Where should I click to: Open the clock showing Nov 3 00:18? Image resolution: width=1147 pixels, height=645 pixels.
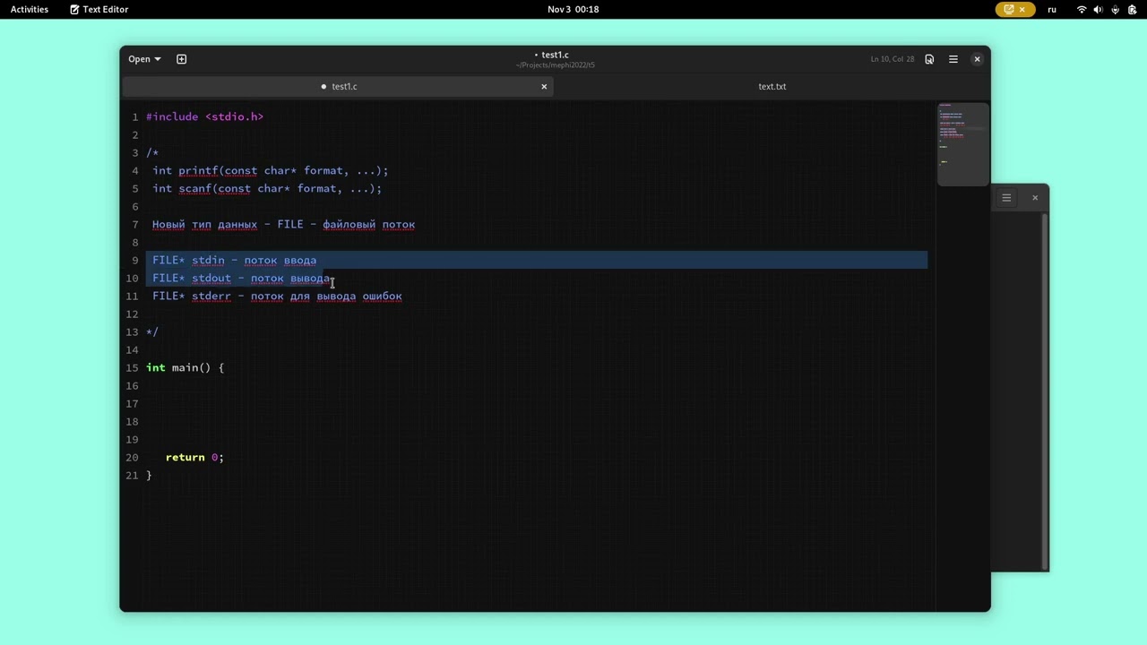coord(573,9)
